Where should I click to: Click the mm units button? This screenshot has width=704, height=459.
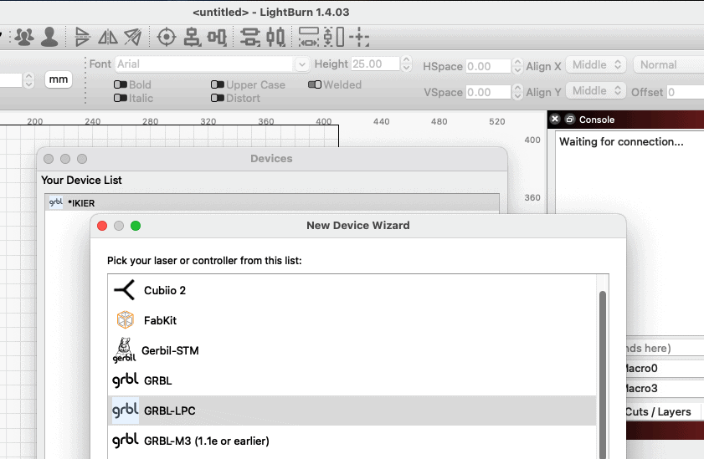(59, 79)
